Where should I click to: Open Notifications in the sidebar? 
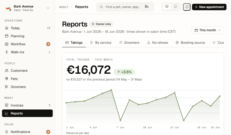tap(27, 132)
